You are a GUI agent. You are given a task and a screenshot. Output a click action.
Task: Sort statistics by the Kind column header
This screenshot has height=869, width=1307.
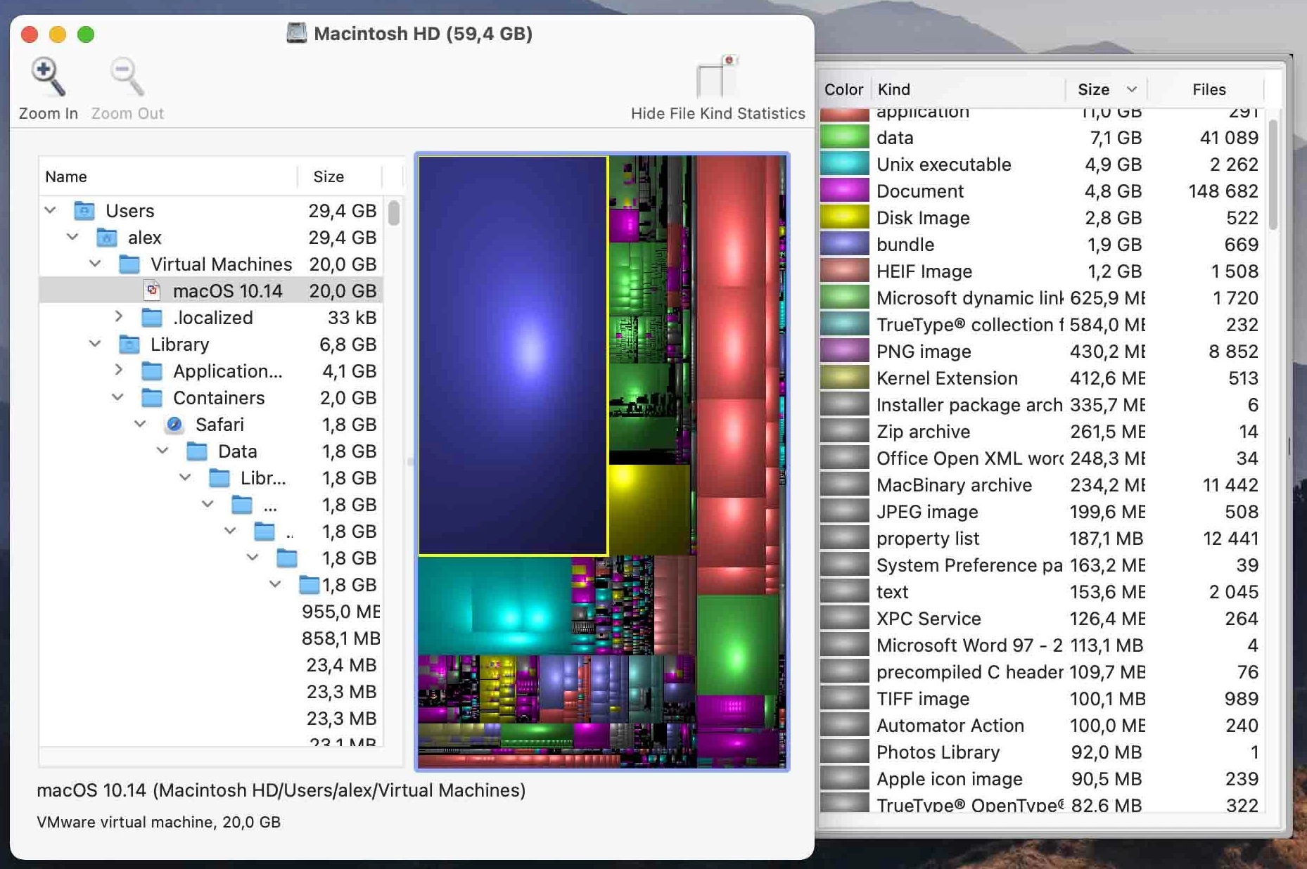point(968,89)
